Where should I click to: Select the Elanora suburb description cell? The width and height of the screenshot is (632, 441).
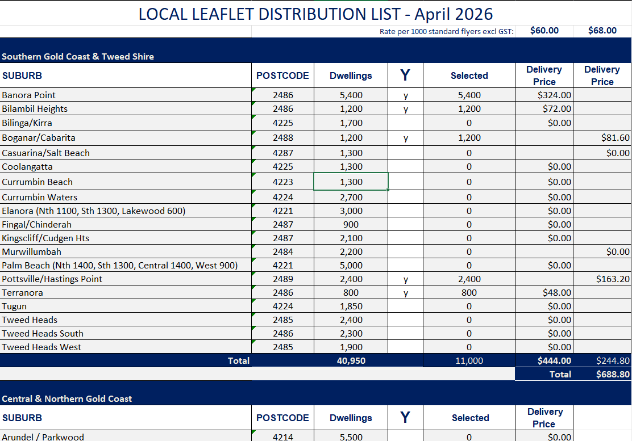point(126,211)
